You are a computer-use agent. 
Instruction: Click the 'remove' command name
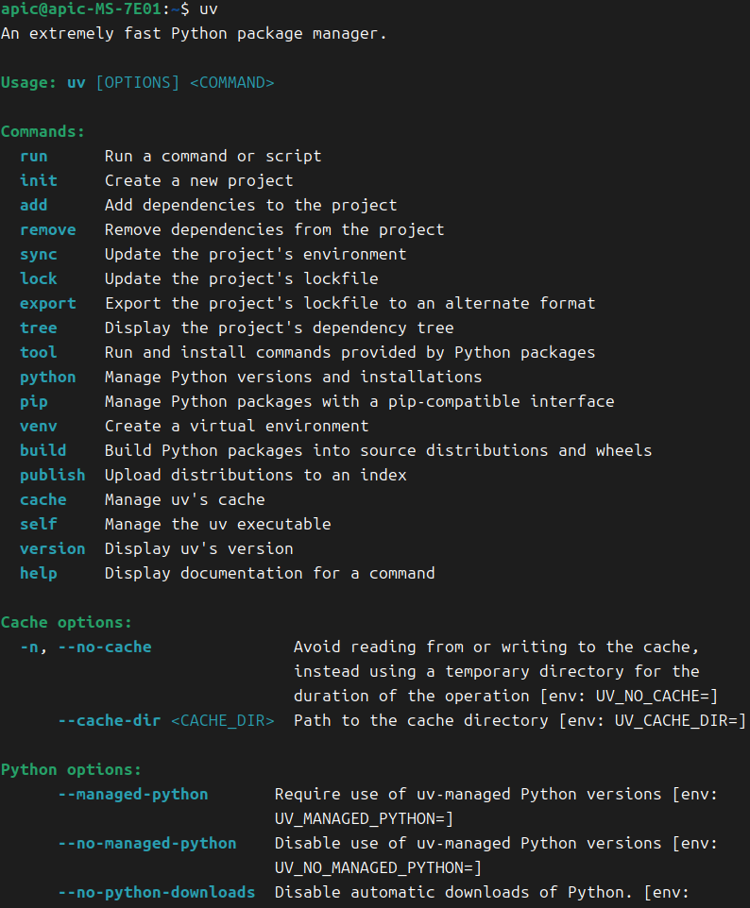(48, 230)
